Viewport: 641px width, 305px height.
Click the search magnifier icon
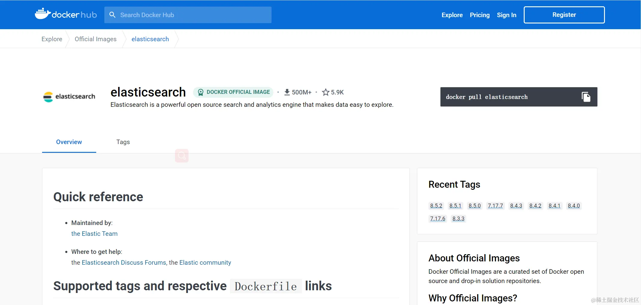(112, 15)
